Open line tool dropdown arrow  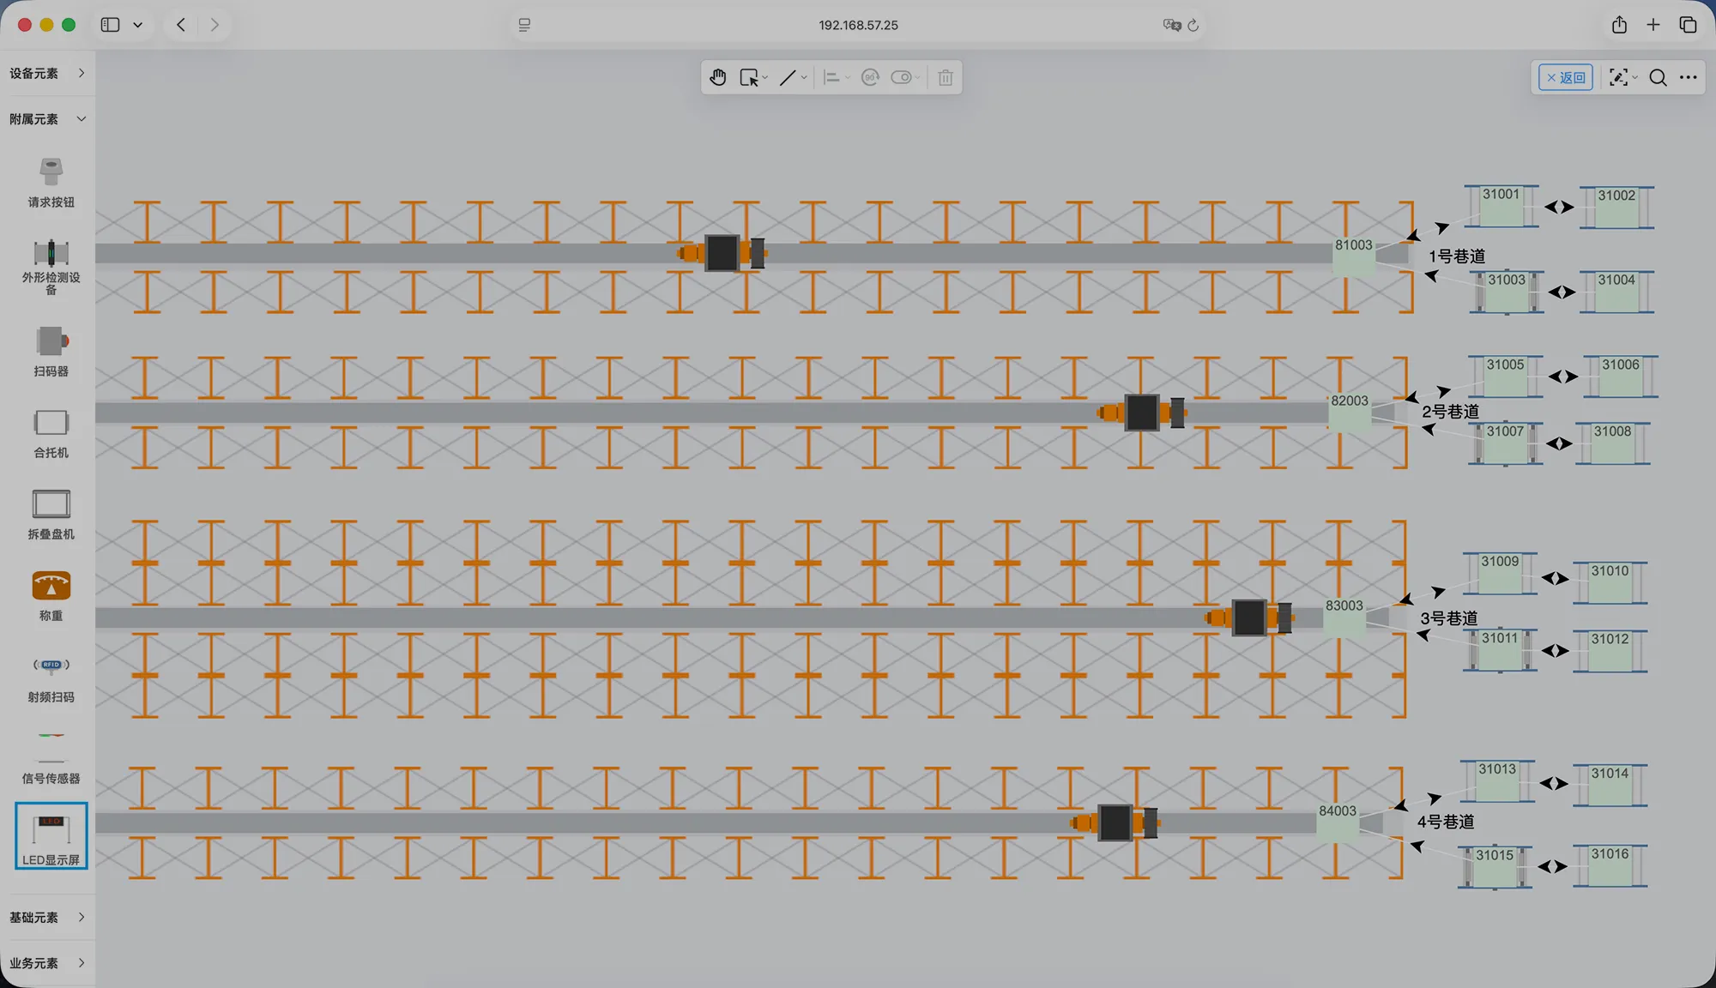pos(804,77)
